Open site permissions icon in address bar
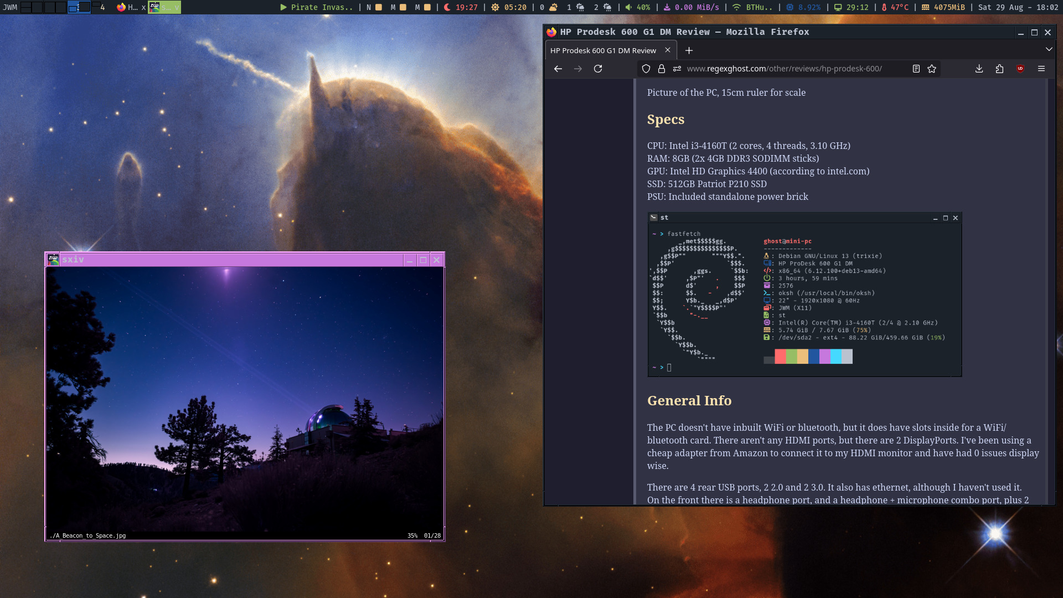 pyautogui.click(x=677, y=69)
